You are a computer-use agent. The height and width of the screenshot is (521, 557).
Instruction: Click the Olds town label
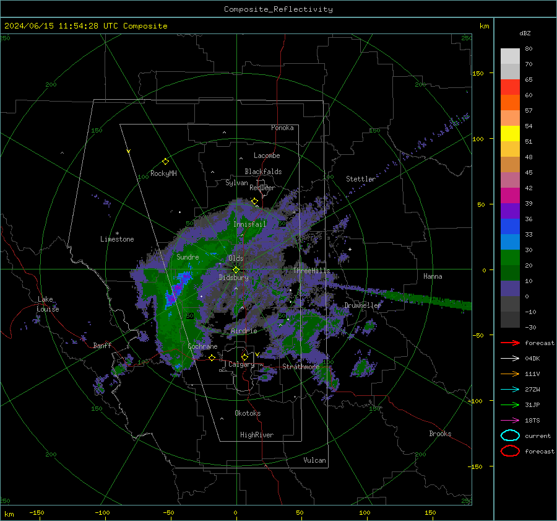pos(236,258)
